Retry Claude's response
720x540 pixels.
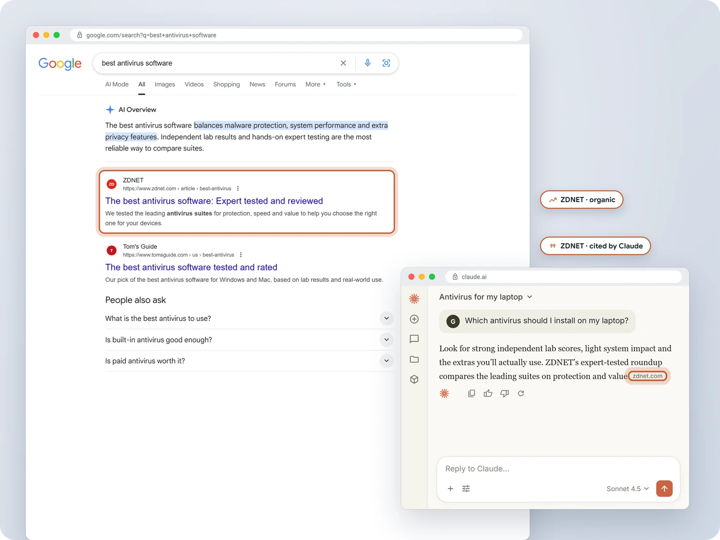pyautogui.click(x=521, y=393)
